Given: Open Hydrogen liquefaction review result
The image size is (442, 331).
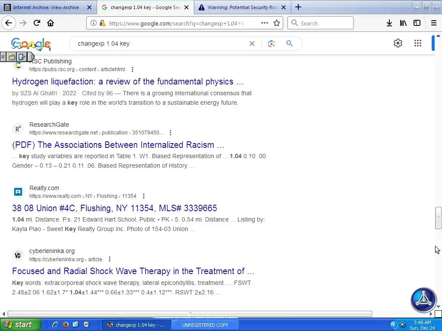Looking at the screenshot, I should point(128,81).
